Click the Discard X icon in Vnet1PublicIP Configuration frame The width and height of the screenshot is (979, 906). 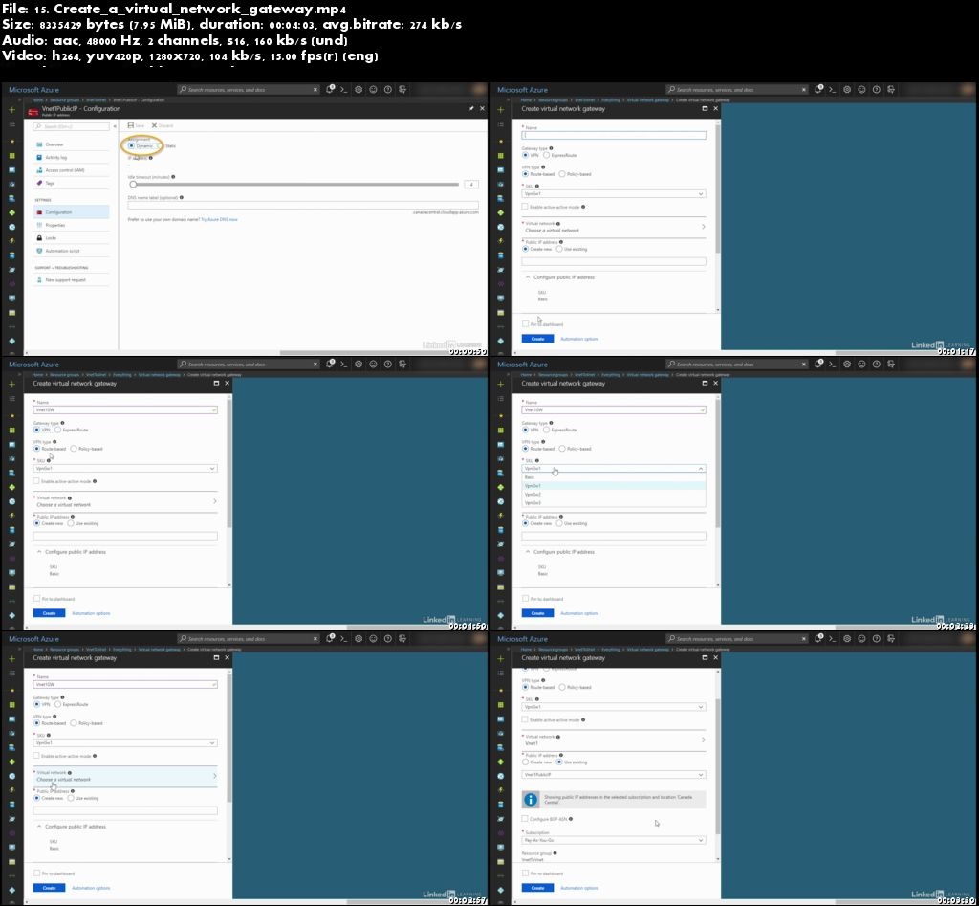click(154, 125)
